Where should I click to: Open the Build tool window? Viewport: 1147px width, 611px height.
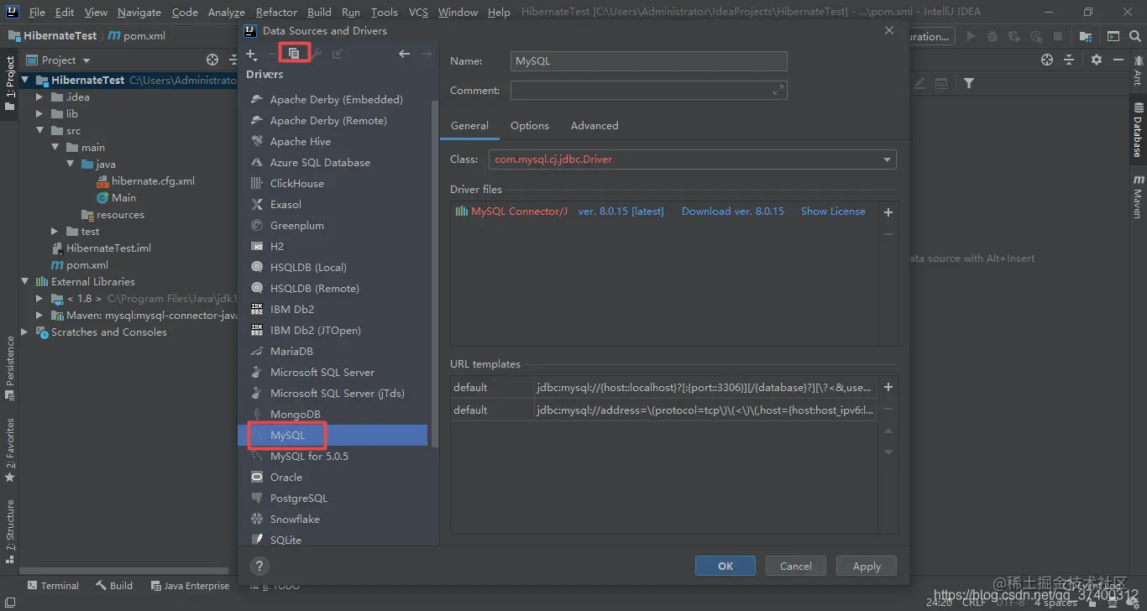114,586
